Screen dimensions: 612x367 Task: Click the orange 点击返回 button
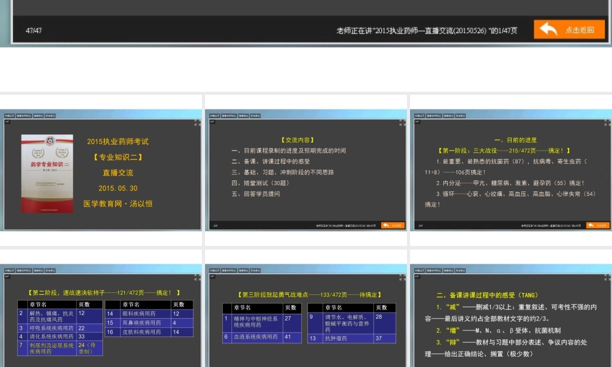[x=569, y=29]
